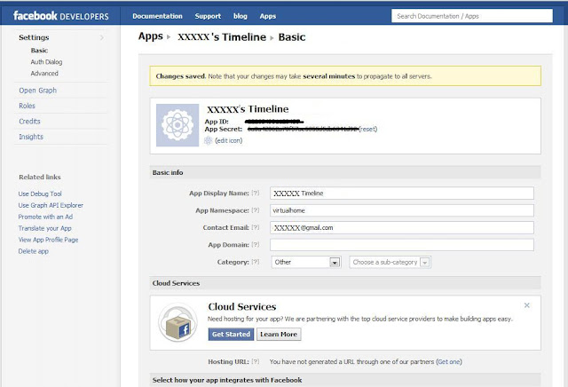Click the help marker next to App Namespace
The height and width of the screenshot is (387, 568).
[x=256, y=210]
